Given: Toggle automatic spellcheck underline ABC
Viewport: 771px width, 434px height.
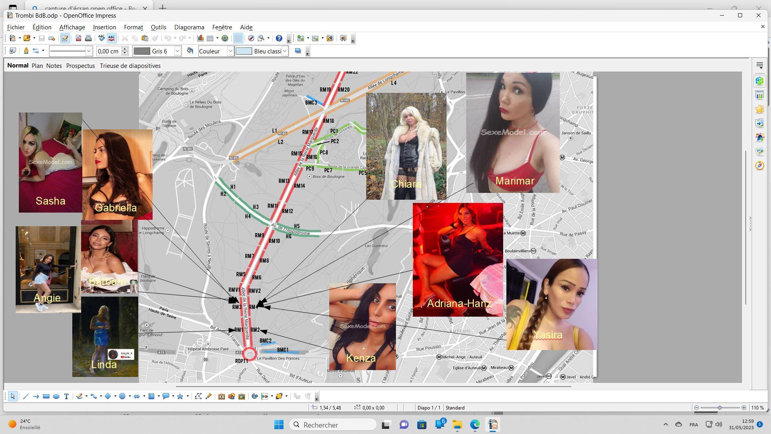Looking at the screenshot, I should 111,39.
